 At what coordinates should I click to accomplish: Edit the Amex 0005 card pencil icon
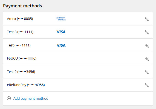[147, 19]
